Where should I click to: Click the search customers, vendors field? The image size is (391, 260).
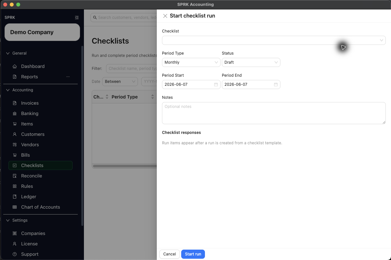point(124,18)
